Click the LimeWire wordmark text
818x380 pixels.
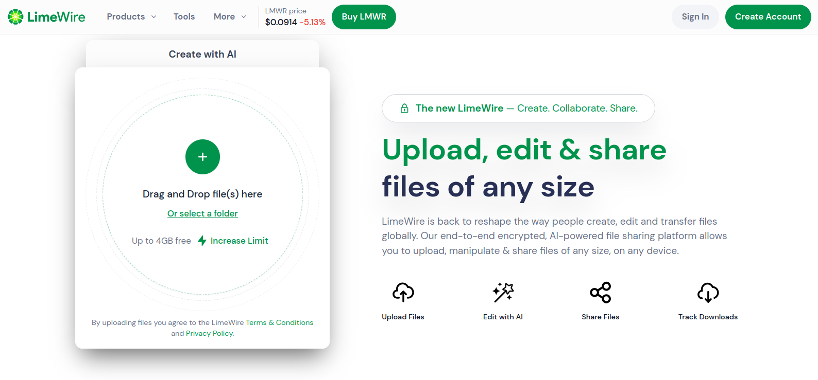point(56,17)
